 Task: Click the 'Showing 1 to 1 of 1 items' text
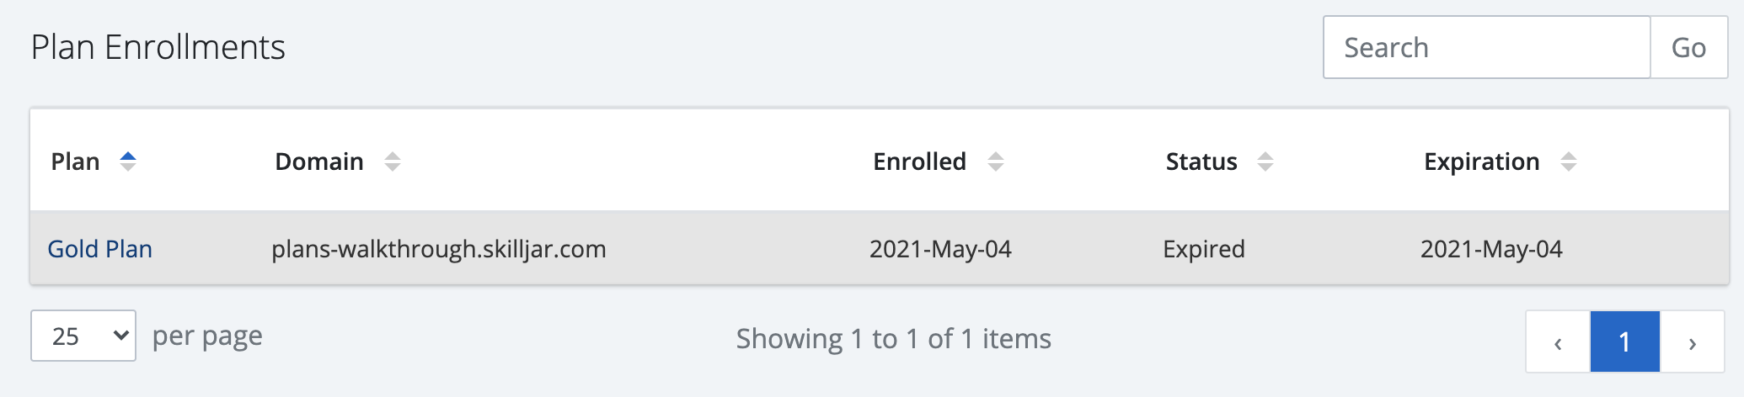pos(893,339)
